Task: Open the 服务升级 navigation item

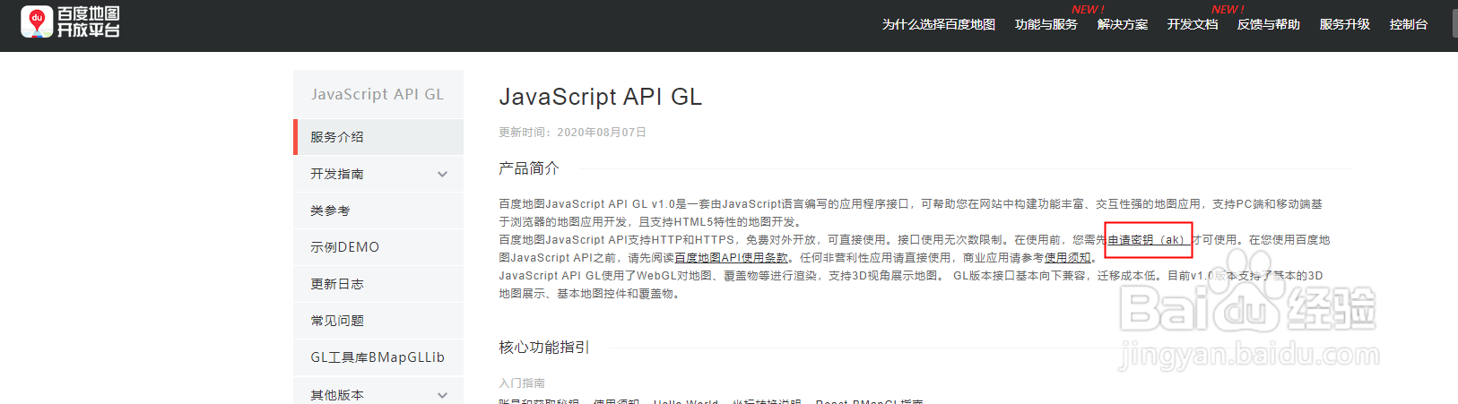Action: pos(1345,25)
